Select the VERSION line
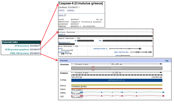Screen dimensions: 174x104 pyautogui.click(x=77, y=26)
